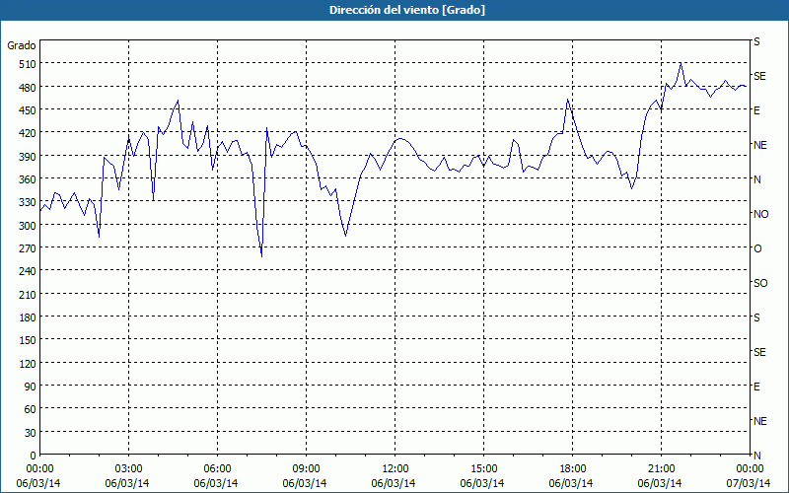Screen dimensions: 789x493
Task: Click the 210 degree axis label
Action: pyautogui.click(x=28, y=295)
